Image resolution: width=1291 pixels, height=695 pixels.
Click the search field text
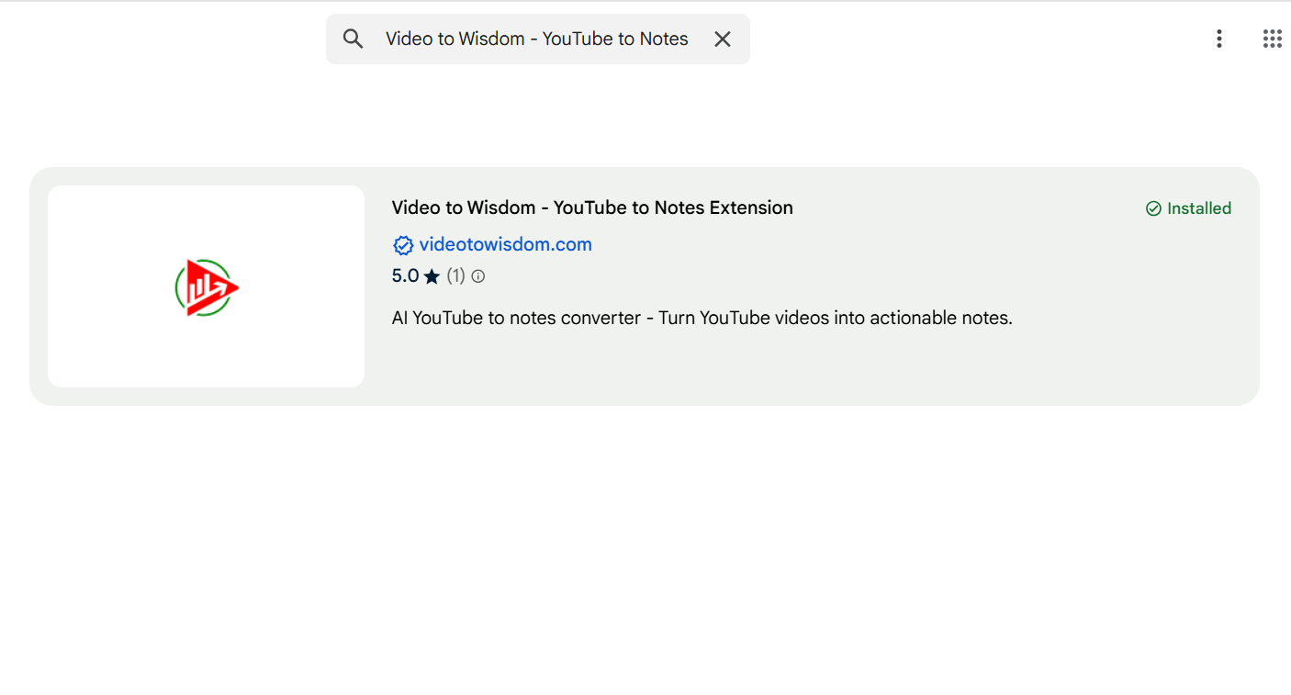pos(537,39)
